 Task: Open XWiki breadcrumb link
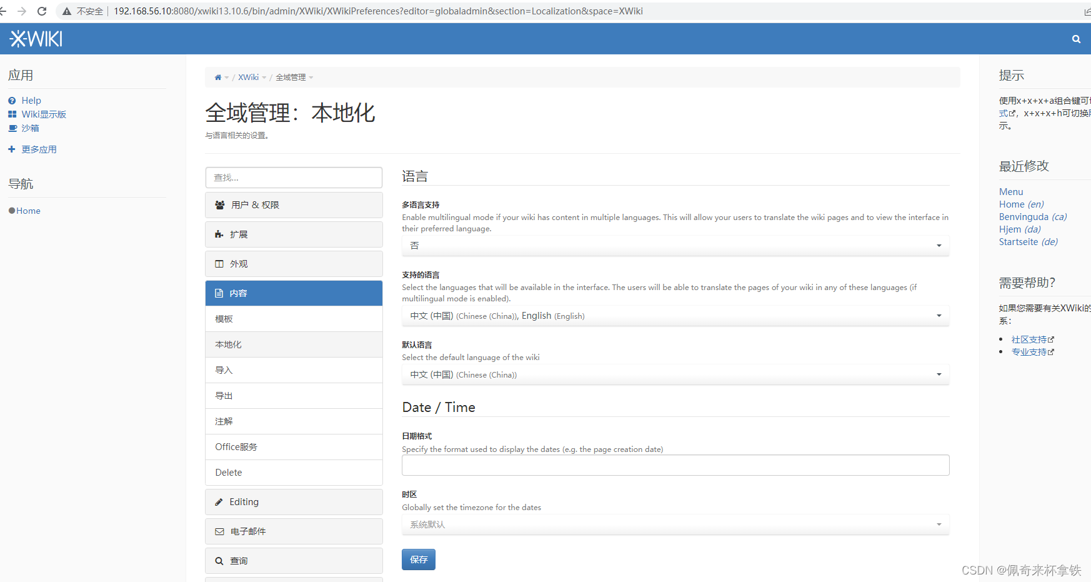[248, 78]
